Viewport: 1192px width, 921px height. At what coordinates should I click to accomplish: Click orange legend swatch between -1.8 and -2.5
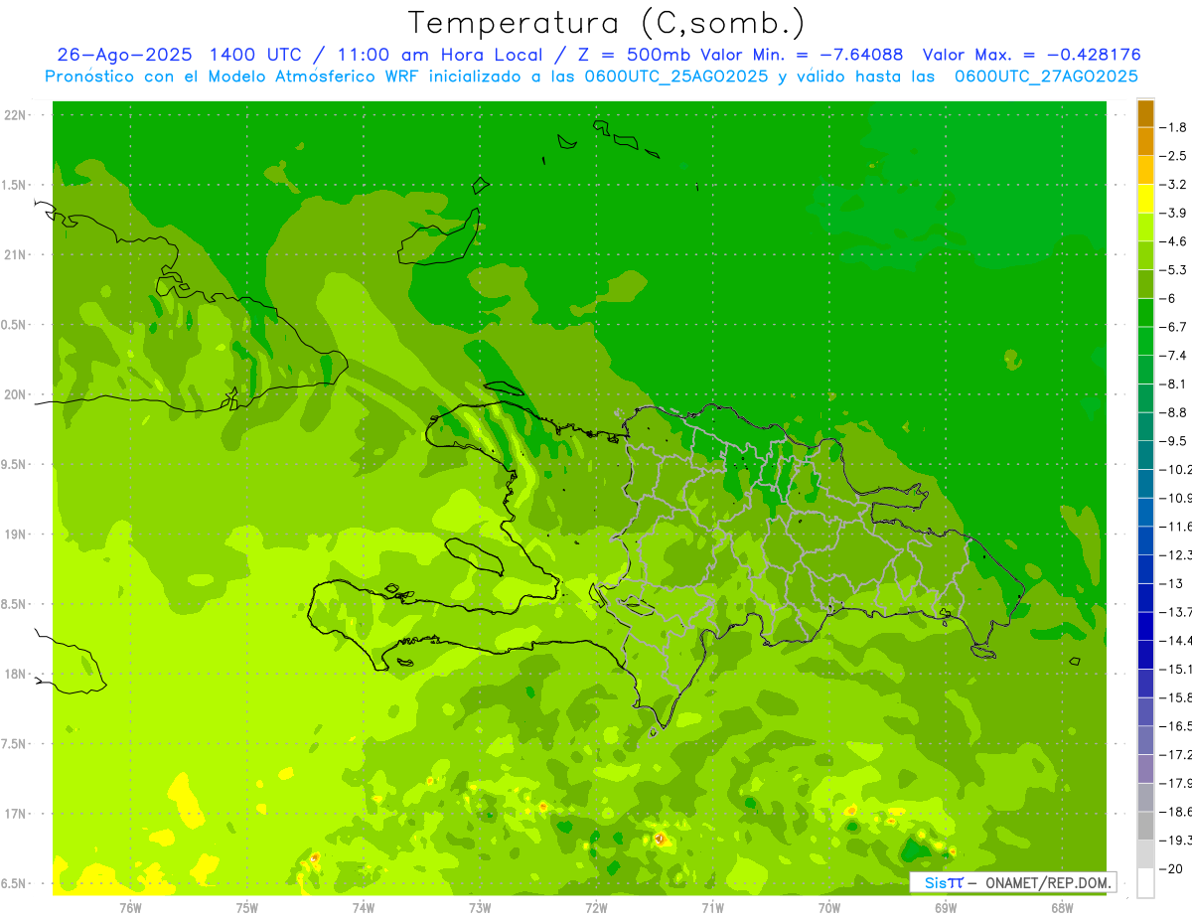tap(1145, 142)
